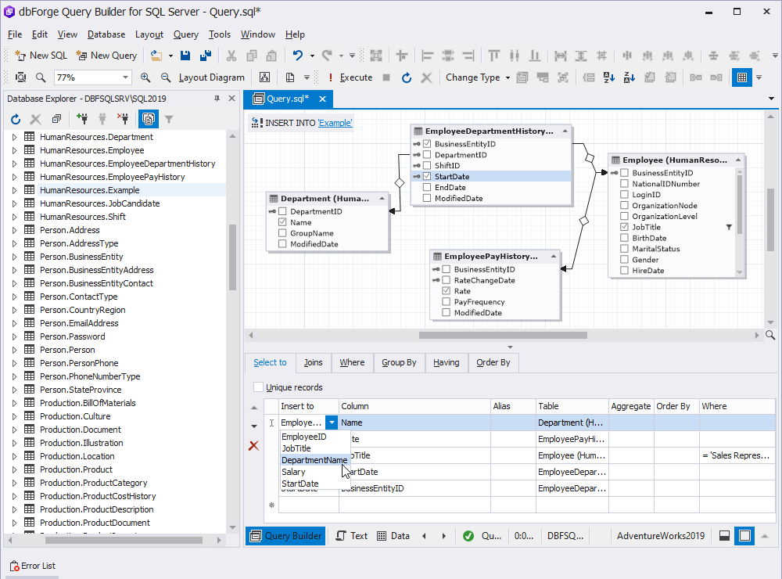The width and height of the screenshot is (782, 579).
Task: Switch to the Text view
Action: point(352,535)
